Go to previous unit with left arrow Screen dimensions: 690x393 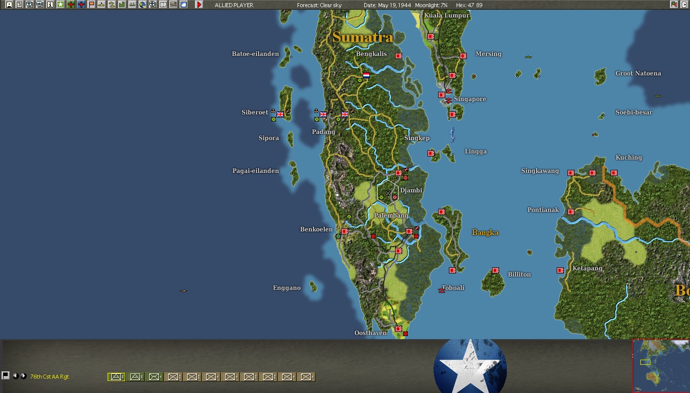pos(15,376)
